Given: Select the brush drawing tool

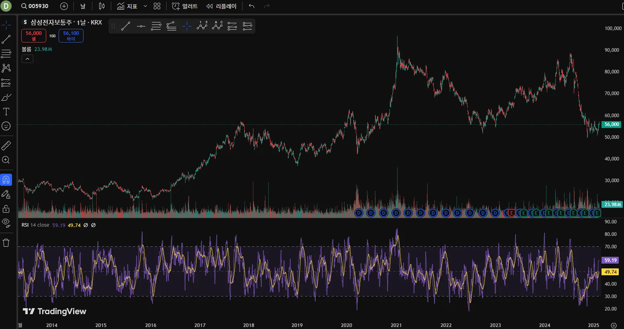Looking at the screenshot, I should tap(6, 97).
